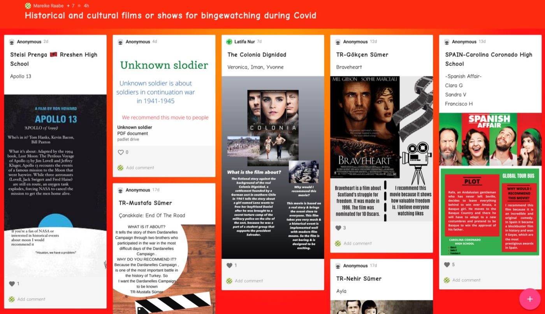Click anonymous avatar on SPAIN-Carolina Coronado post

447,42
